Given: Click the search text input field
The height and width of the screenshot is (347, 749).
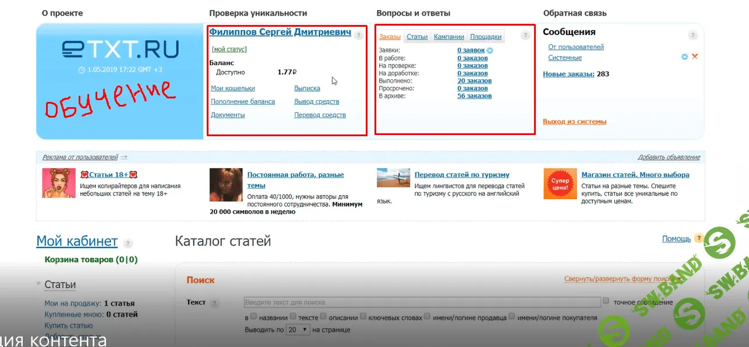Looking at the screenshot, I should (422, 302).
